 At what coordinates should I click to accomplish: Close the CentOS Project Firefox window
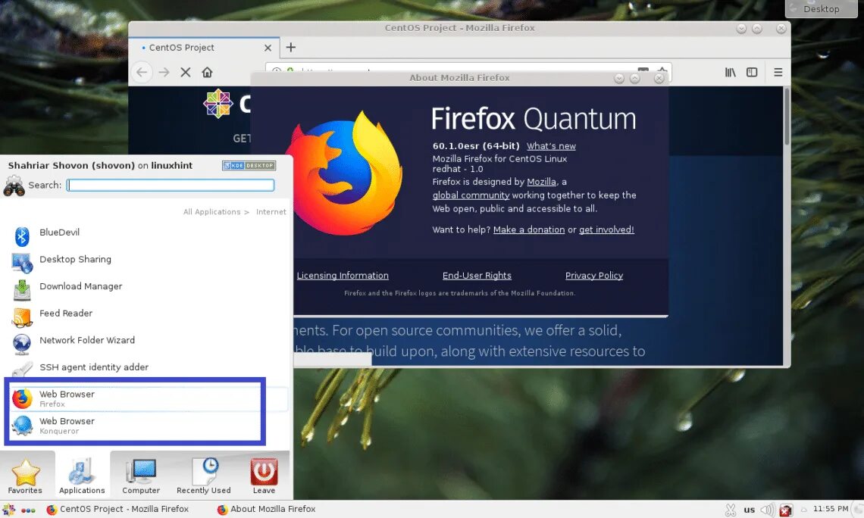tap(781, 28)
